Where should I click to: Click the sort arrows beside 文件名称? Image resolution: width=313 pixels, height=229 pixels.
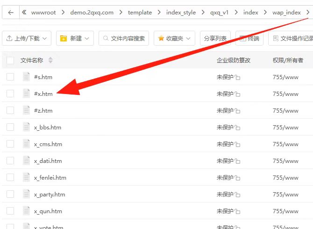click(x=50, y=61)
